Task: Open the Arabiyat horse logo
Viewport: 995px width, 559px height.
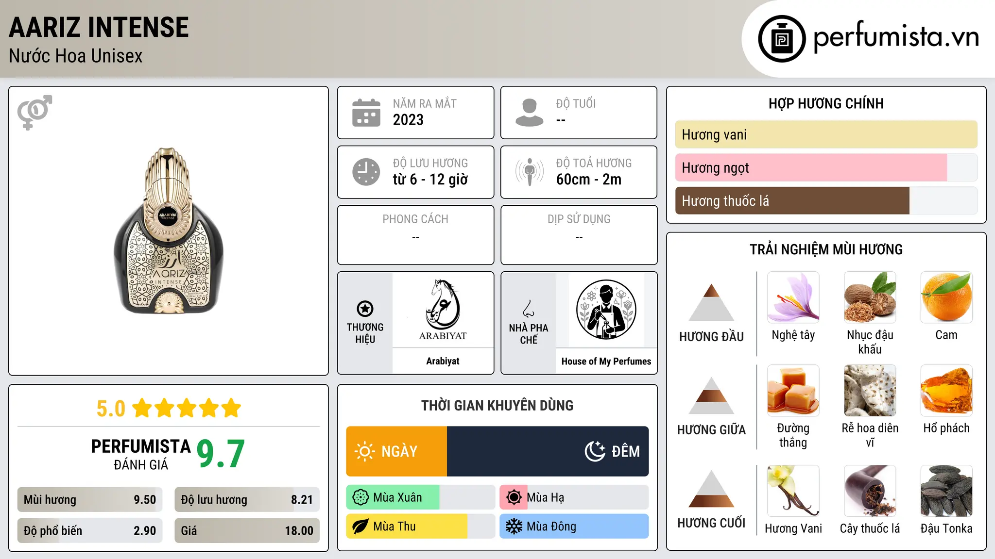Action: point(443,309)
